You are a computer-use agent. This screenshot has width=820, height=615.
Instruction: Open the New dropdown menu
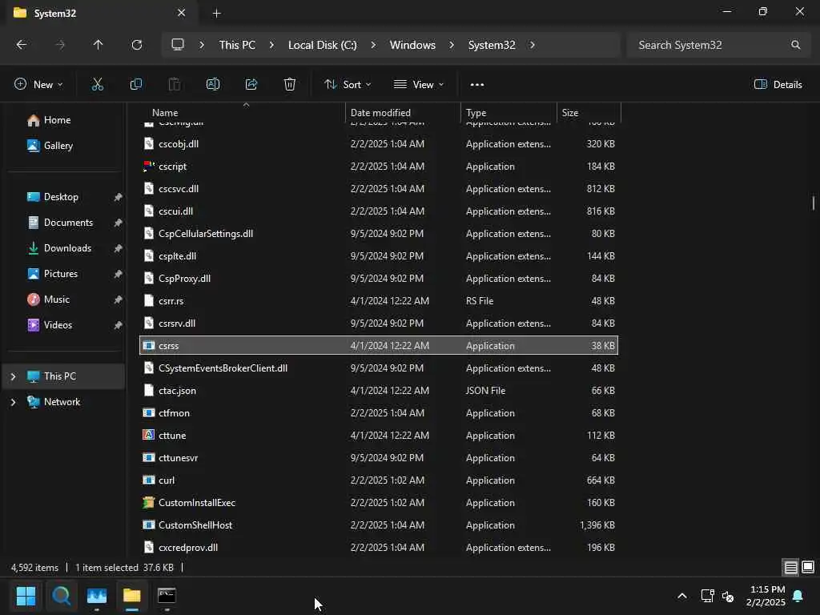38,84
